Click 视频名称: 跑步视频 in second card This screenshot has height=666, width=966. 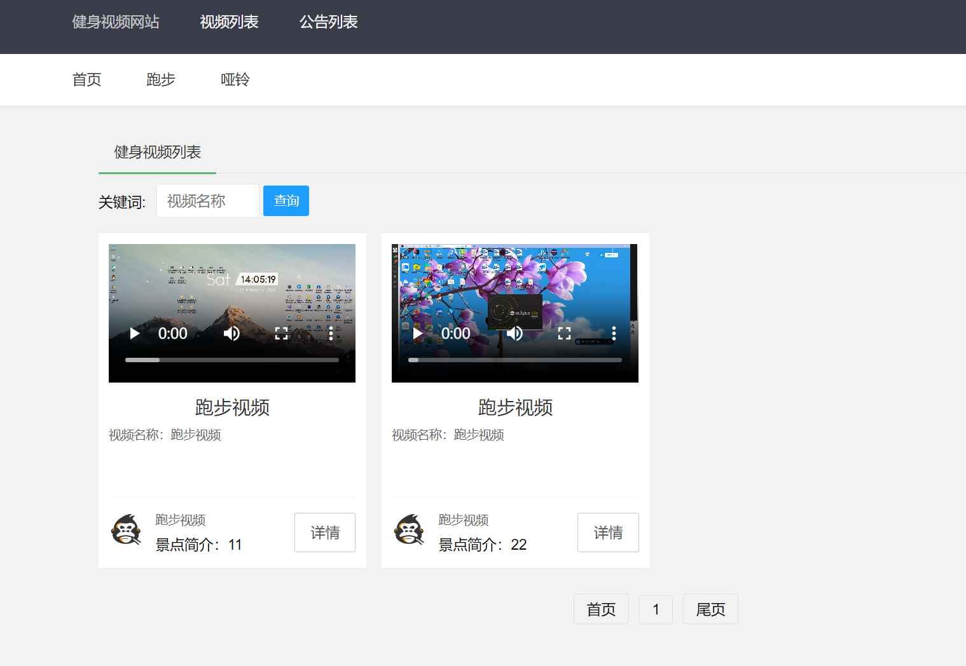pos(448,435)
